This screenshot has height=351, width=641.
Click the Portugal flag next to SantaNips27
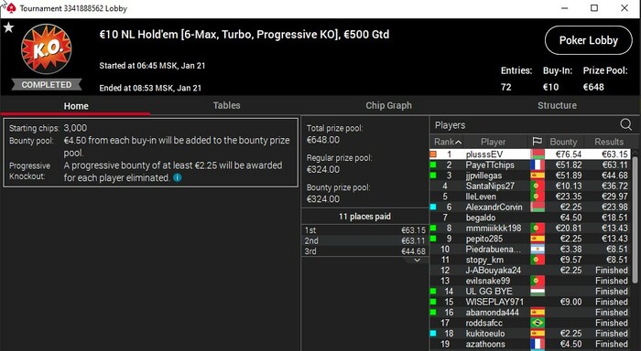click(538, 186)
